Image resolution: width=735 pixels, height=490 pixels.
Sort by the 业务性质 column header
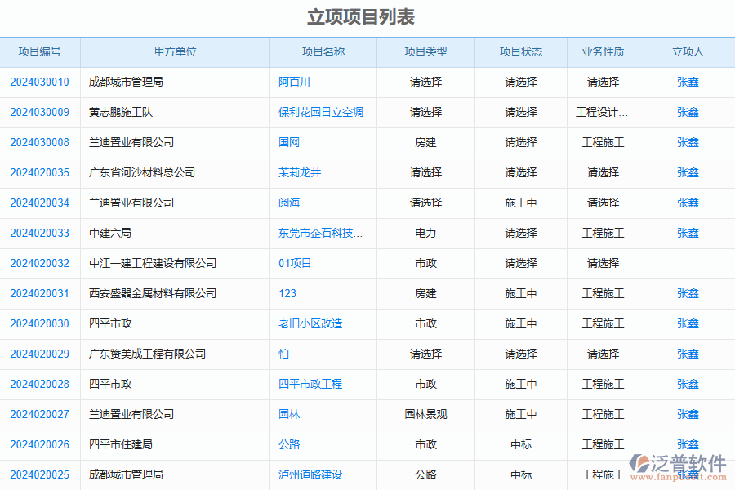pyautogui.click(x=604, y=52)
